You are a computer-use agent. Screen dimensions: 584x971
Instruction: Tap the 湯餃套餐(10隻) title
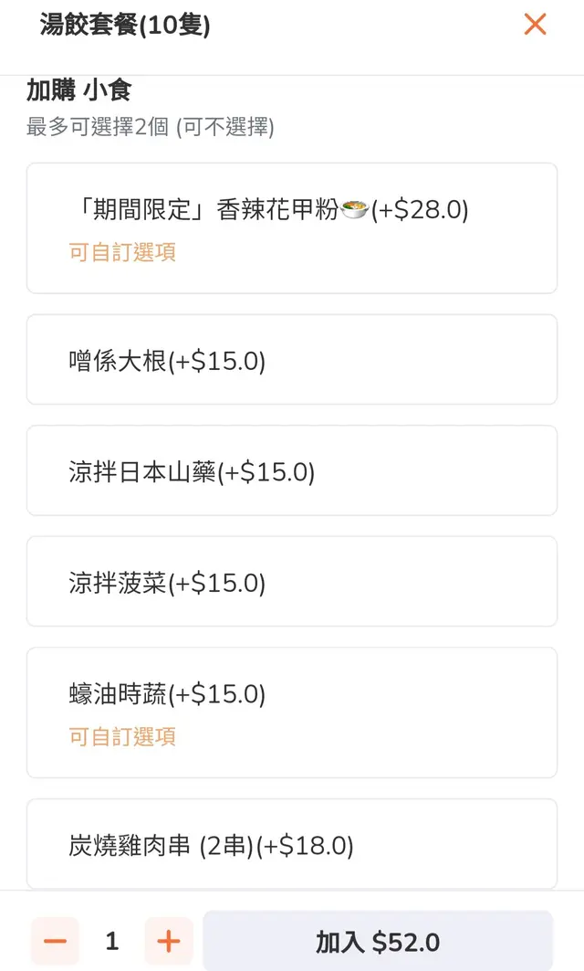point(125,25)
